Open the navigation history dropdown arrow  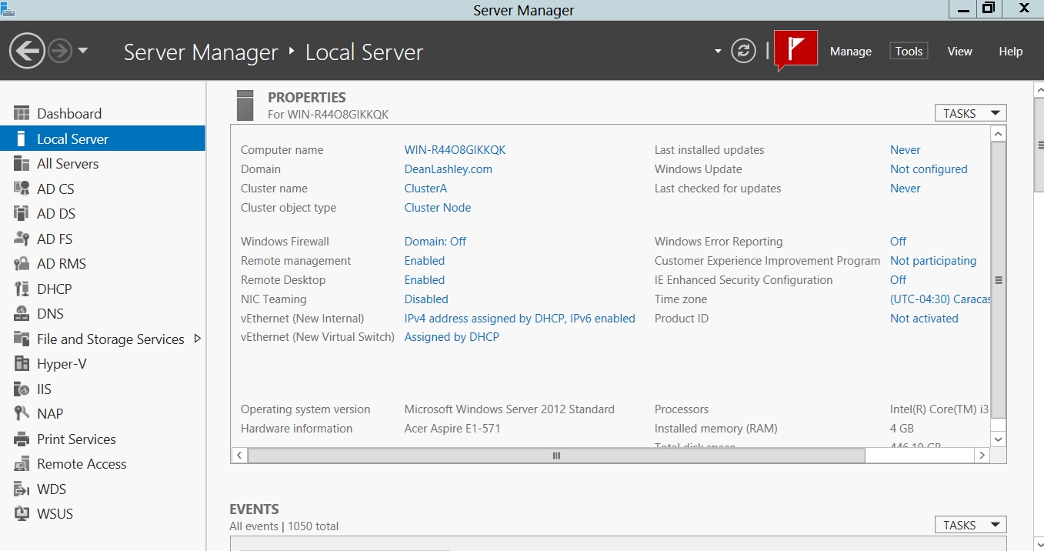point(83,52)
